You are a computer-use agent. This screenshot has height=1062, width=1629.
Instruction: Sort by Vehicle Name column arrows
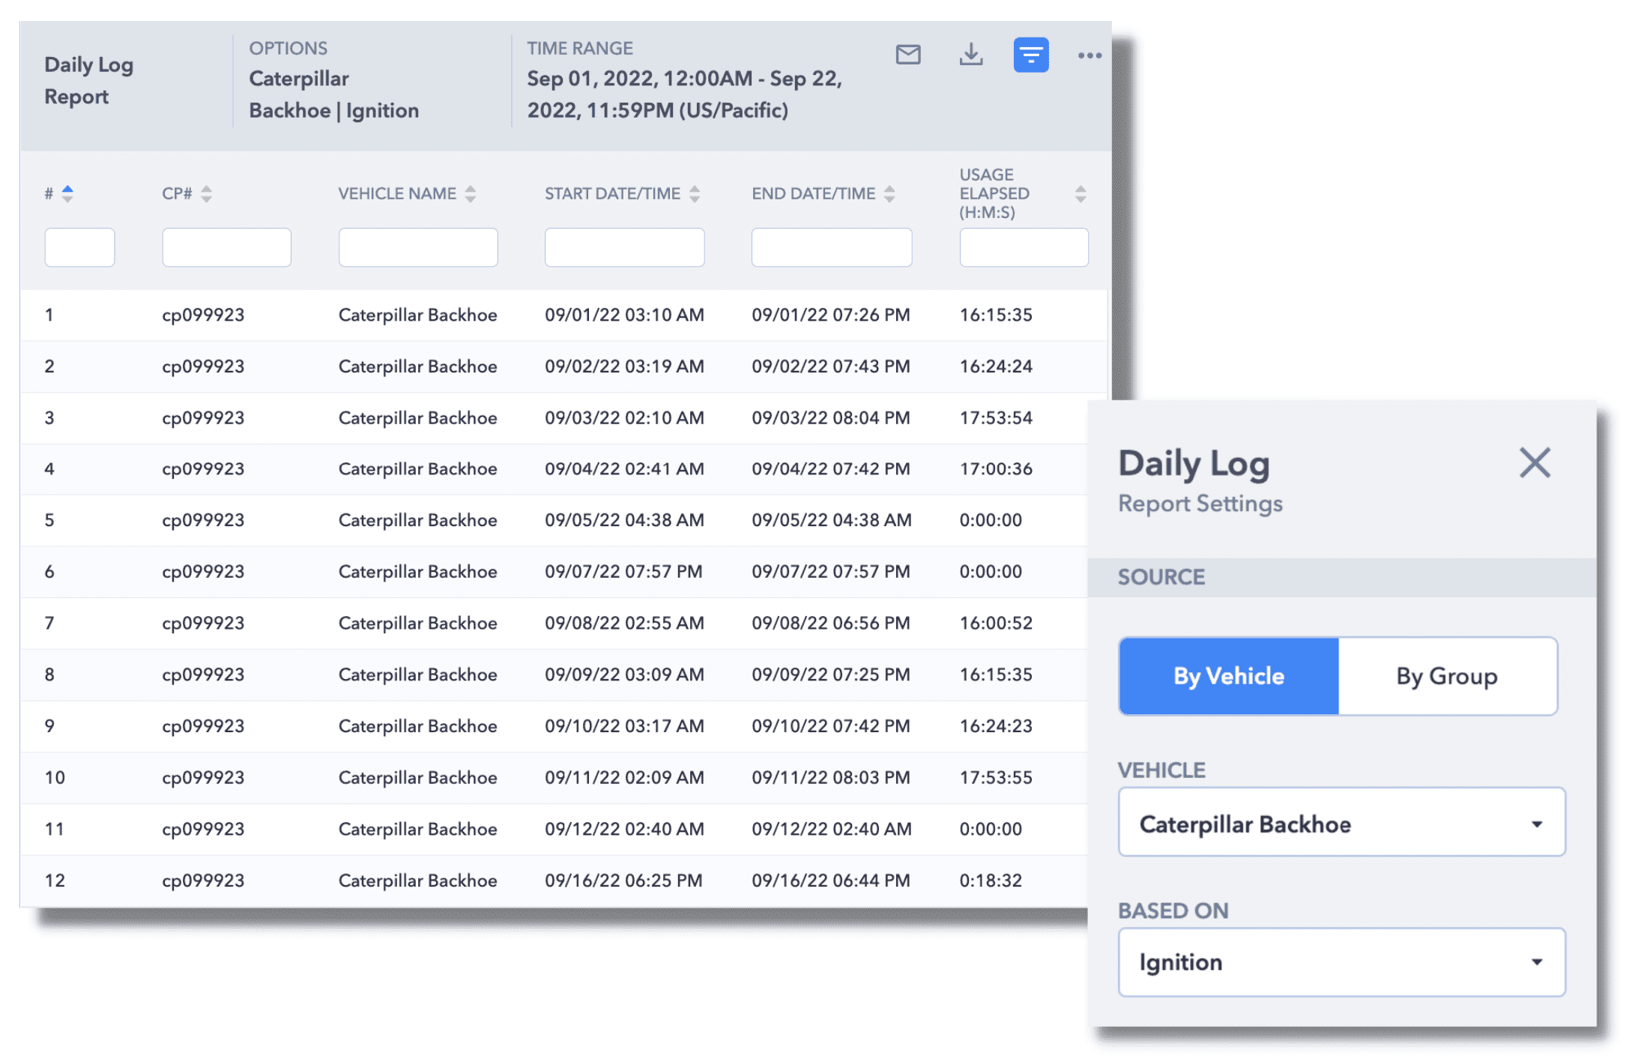coord(471,193)
